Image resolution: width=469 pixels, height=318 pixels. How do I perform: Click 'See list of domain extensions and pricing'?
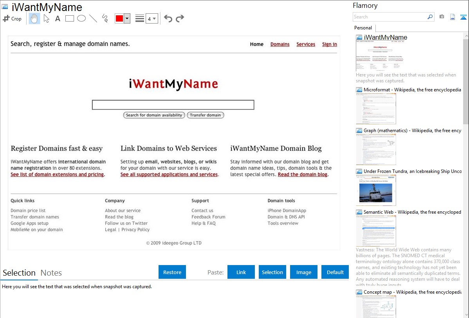click(x=58, y=174)
